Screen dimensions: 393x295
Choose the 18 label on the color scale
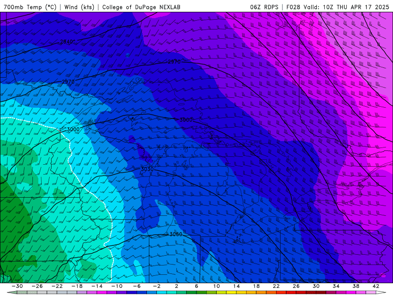(x=256, y=286)
